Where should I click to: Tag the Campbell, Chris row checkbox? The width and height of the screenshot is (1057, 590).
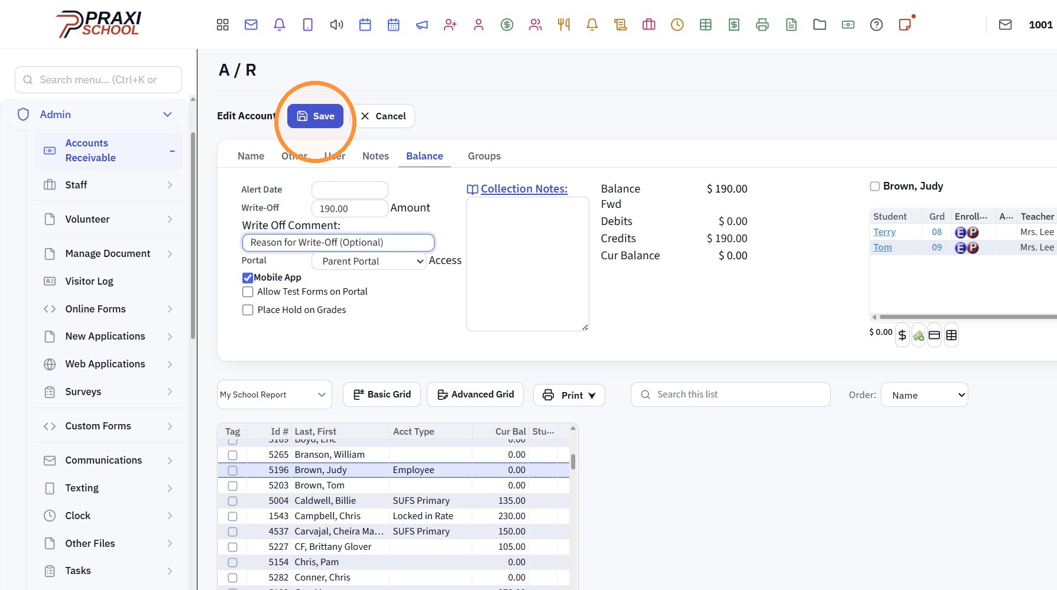point(232,517)
